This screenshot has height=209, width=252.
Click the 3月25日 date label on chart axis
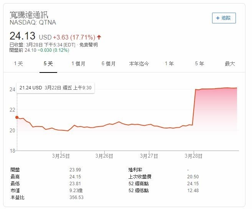[61, 156]
